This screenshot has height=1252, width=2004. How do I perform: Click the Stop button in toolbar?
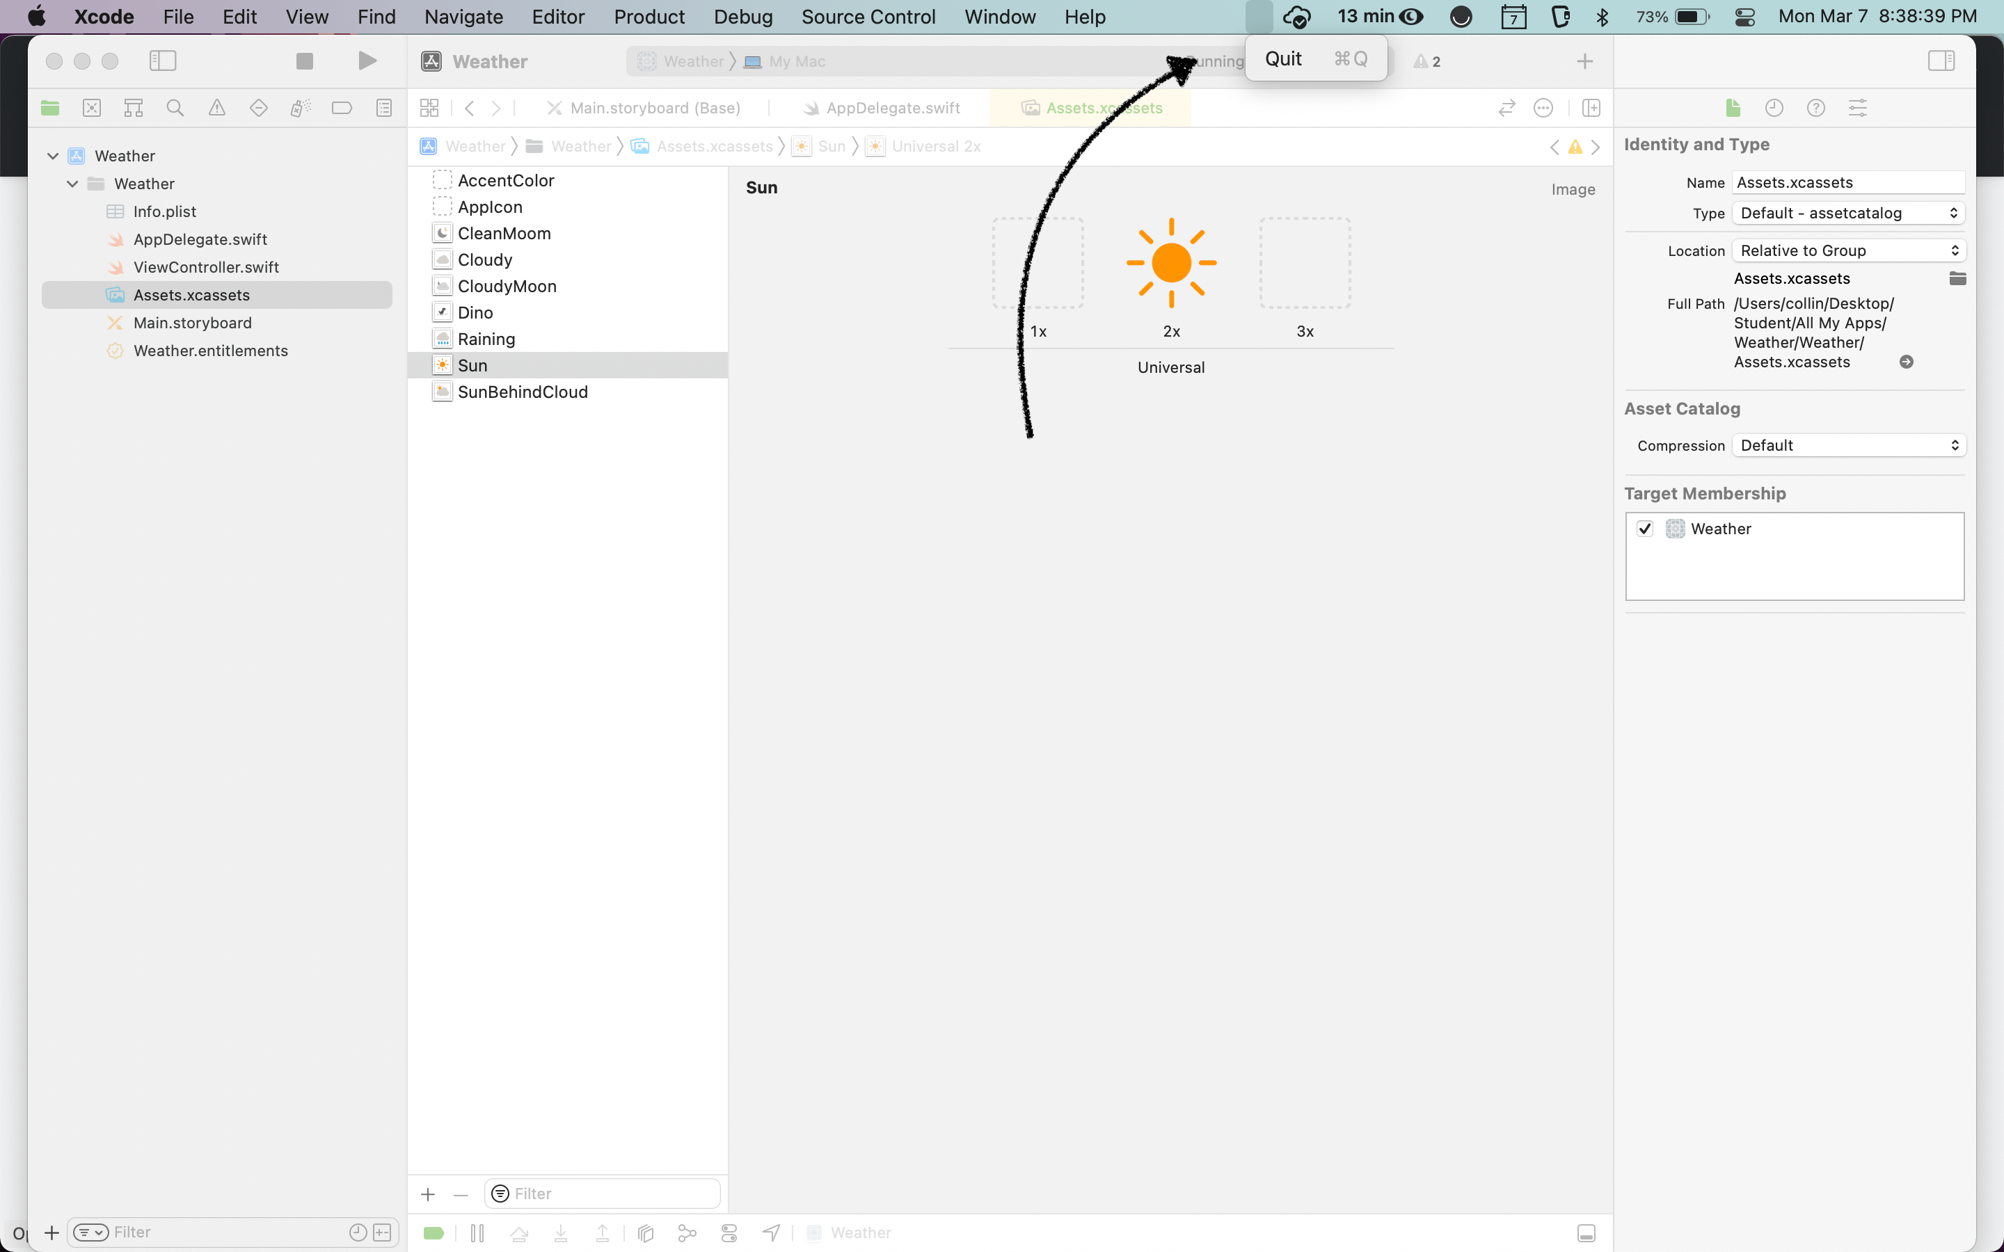305,61
